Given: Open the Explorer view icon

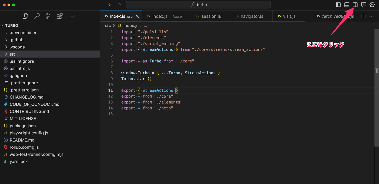Looking at the screenshot, I should 25,16.
